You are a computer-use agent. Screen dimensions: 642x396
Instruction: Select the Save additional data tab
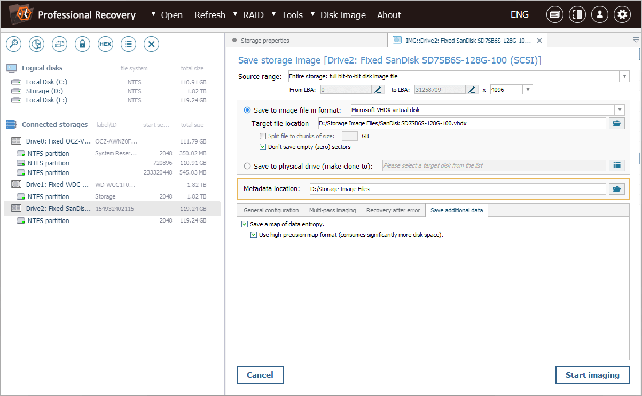[457, 210]
